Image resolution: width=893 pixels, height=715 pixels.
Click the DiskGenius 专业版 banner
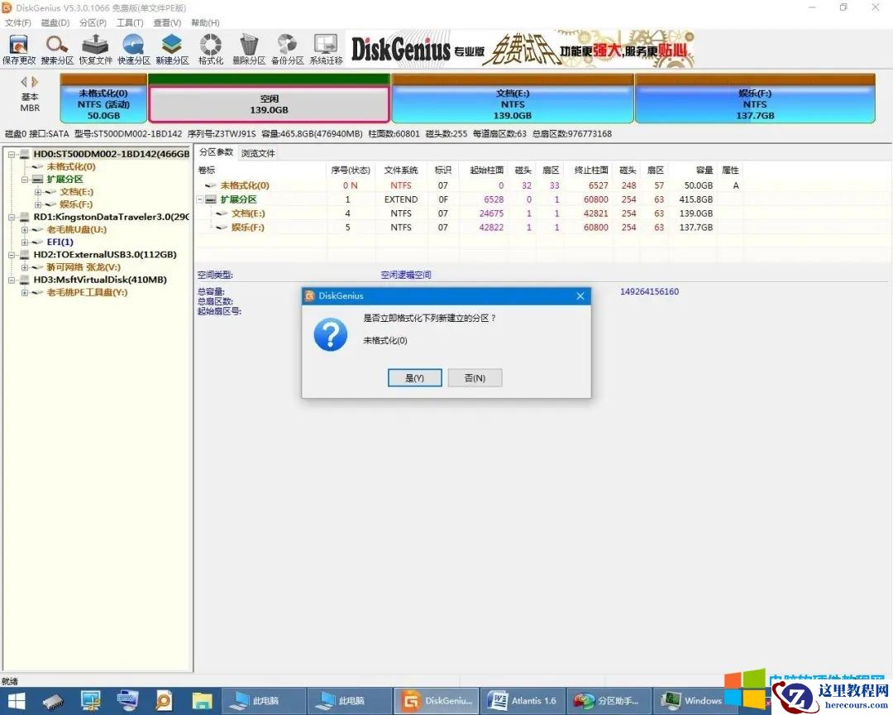(521, 50)
